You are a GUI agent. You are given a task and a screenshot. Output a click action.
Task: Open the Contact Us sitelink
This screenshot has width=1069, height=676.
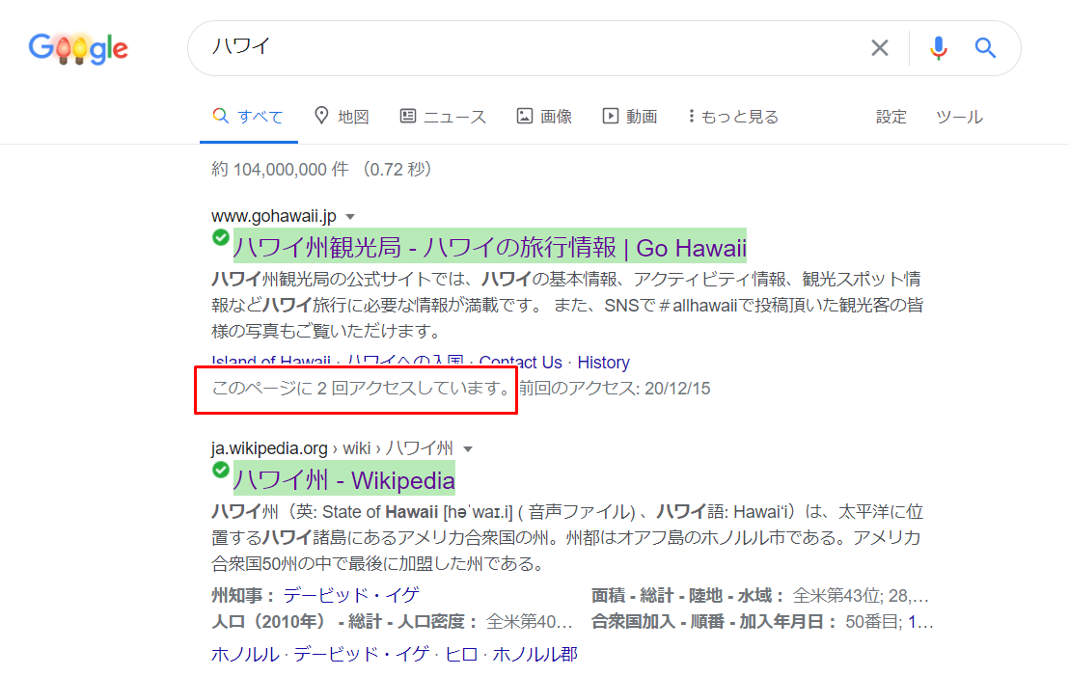521,362
